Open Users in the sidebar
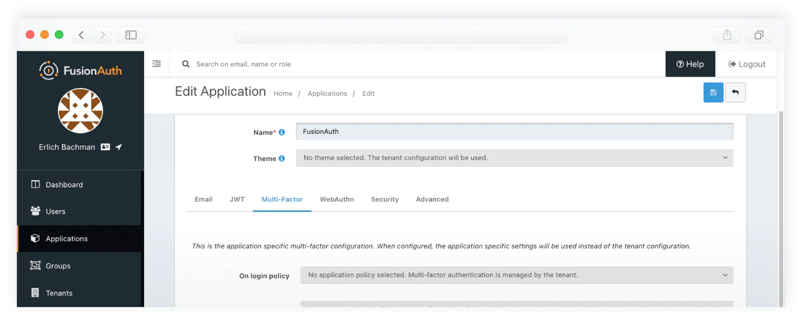Image resolution: width=802 pixels, height=318 pixels. pyautogui.click(x=79, y=211)
